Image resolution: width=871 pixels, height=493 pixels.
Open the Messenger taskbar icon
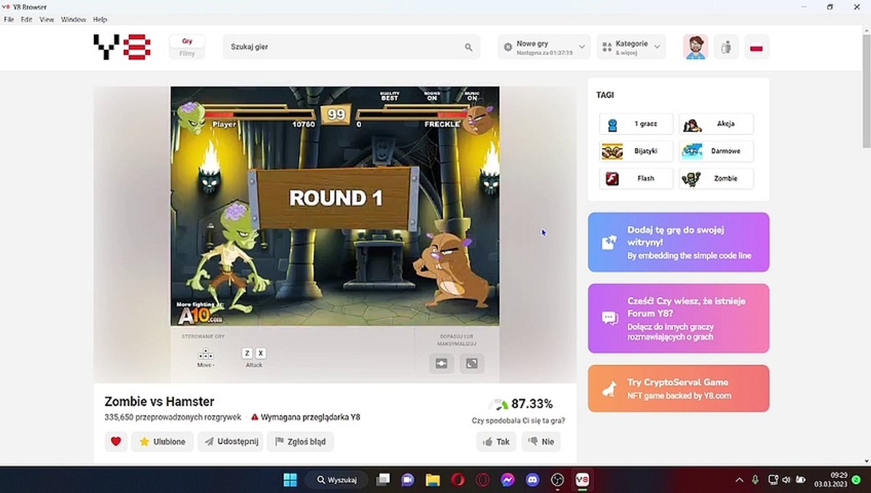click(x=507, y=479)
